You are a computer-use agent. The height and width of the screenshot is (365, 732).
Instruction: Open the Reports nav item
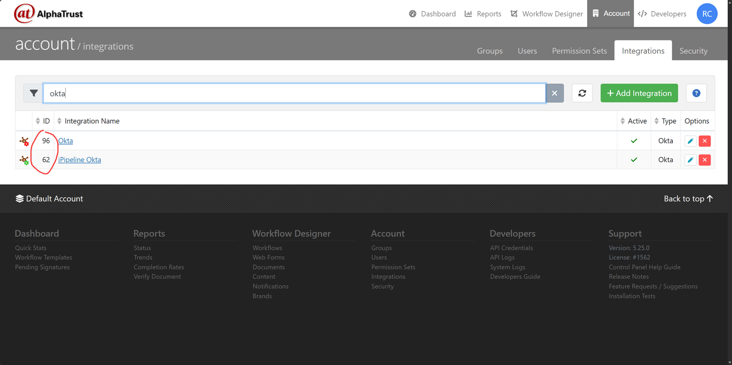click(x=483, y=14)
